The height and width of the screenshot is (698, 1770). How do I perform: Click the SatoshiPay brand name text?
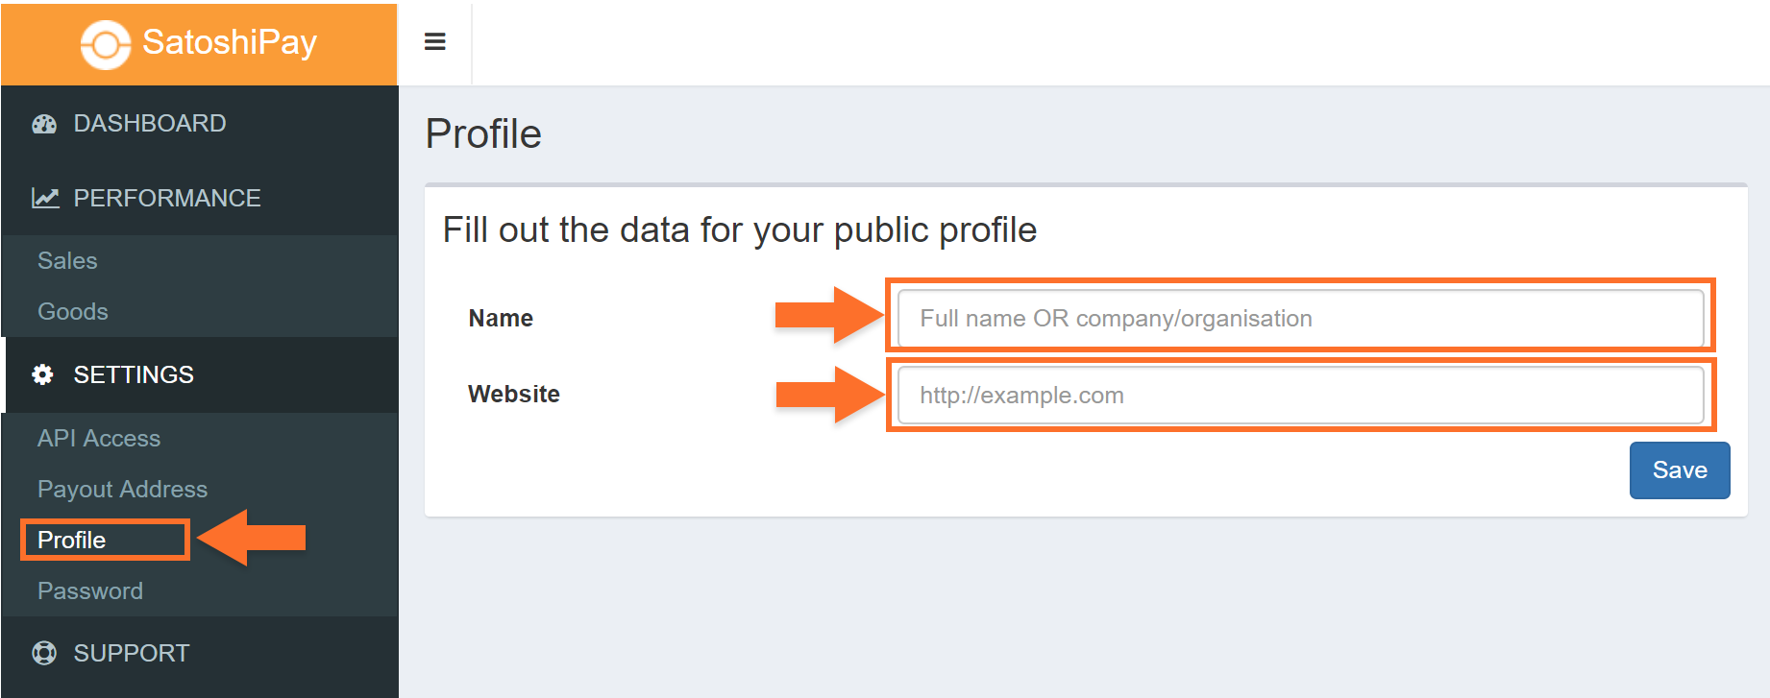pos(230,42)
